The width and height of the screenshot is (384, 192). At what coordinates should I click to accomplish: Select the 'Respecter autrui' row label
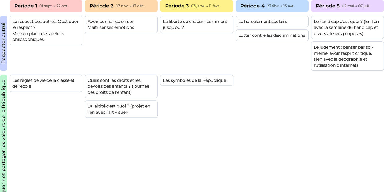click(x=4, y=43)
